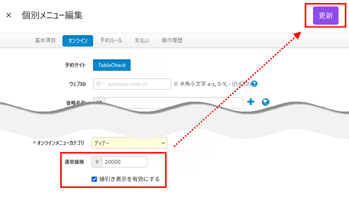Uncheck 値引き表示を有効にする checkbox

[94, 179]
